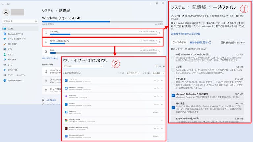This screenshot has height=142, width=253.
Task: Open the Clipchamp more options menu
Action: 162,96
